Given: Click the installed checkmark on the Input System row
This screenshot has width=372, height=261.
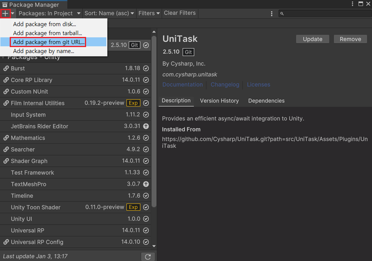Looking at the screenshot, I should tap(146, 115).
